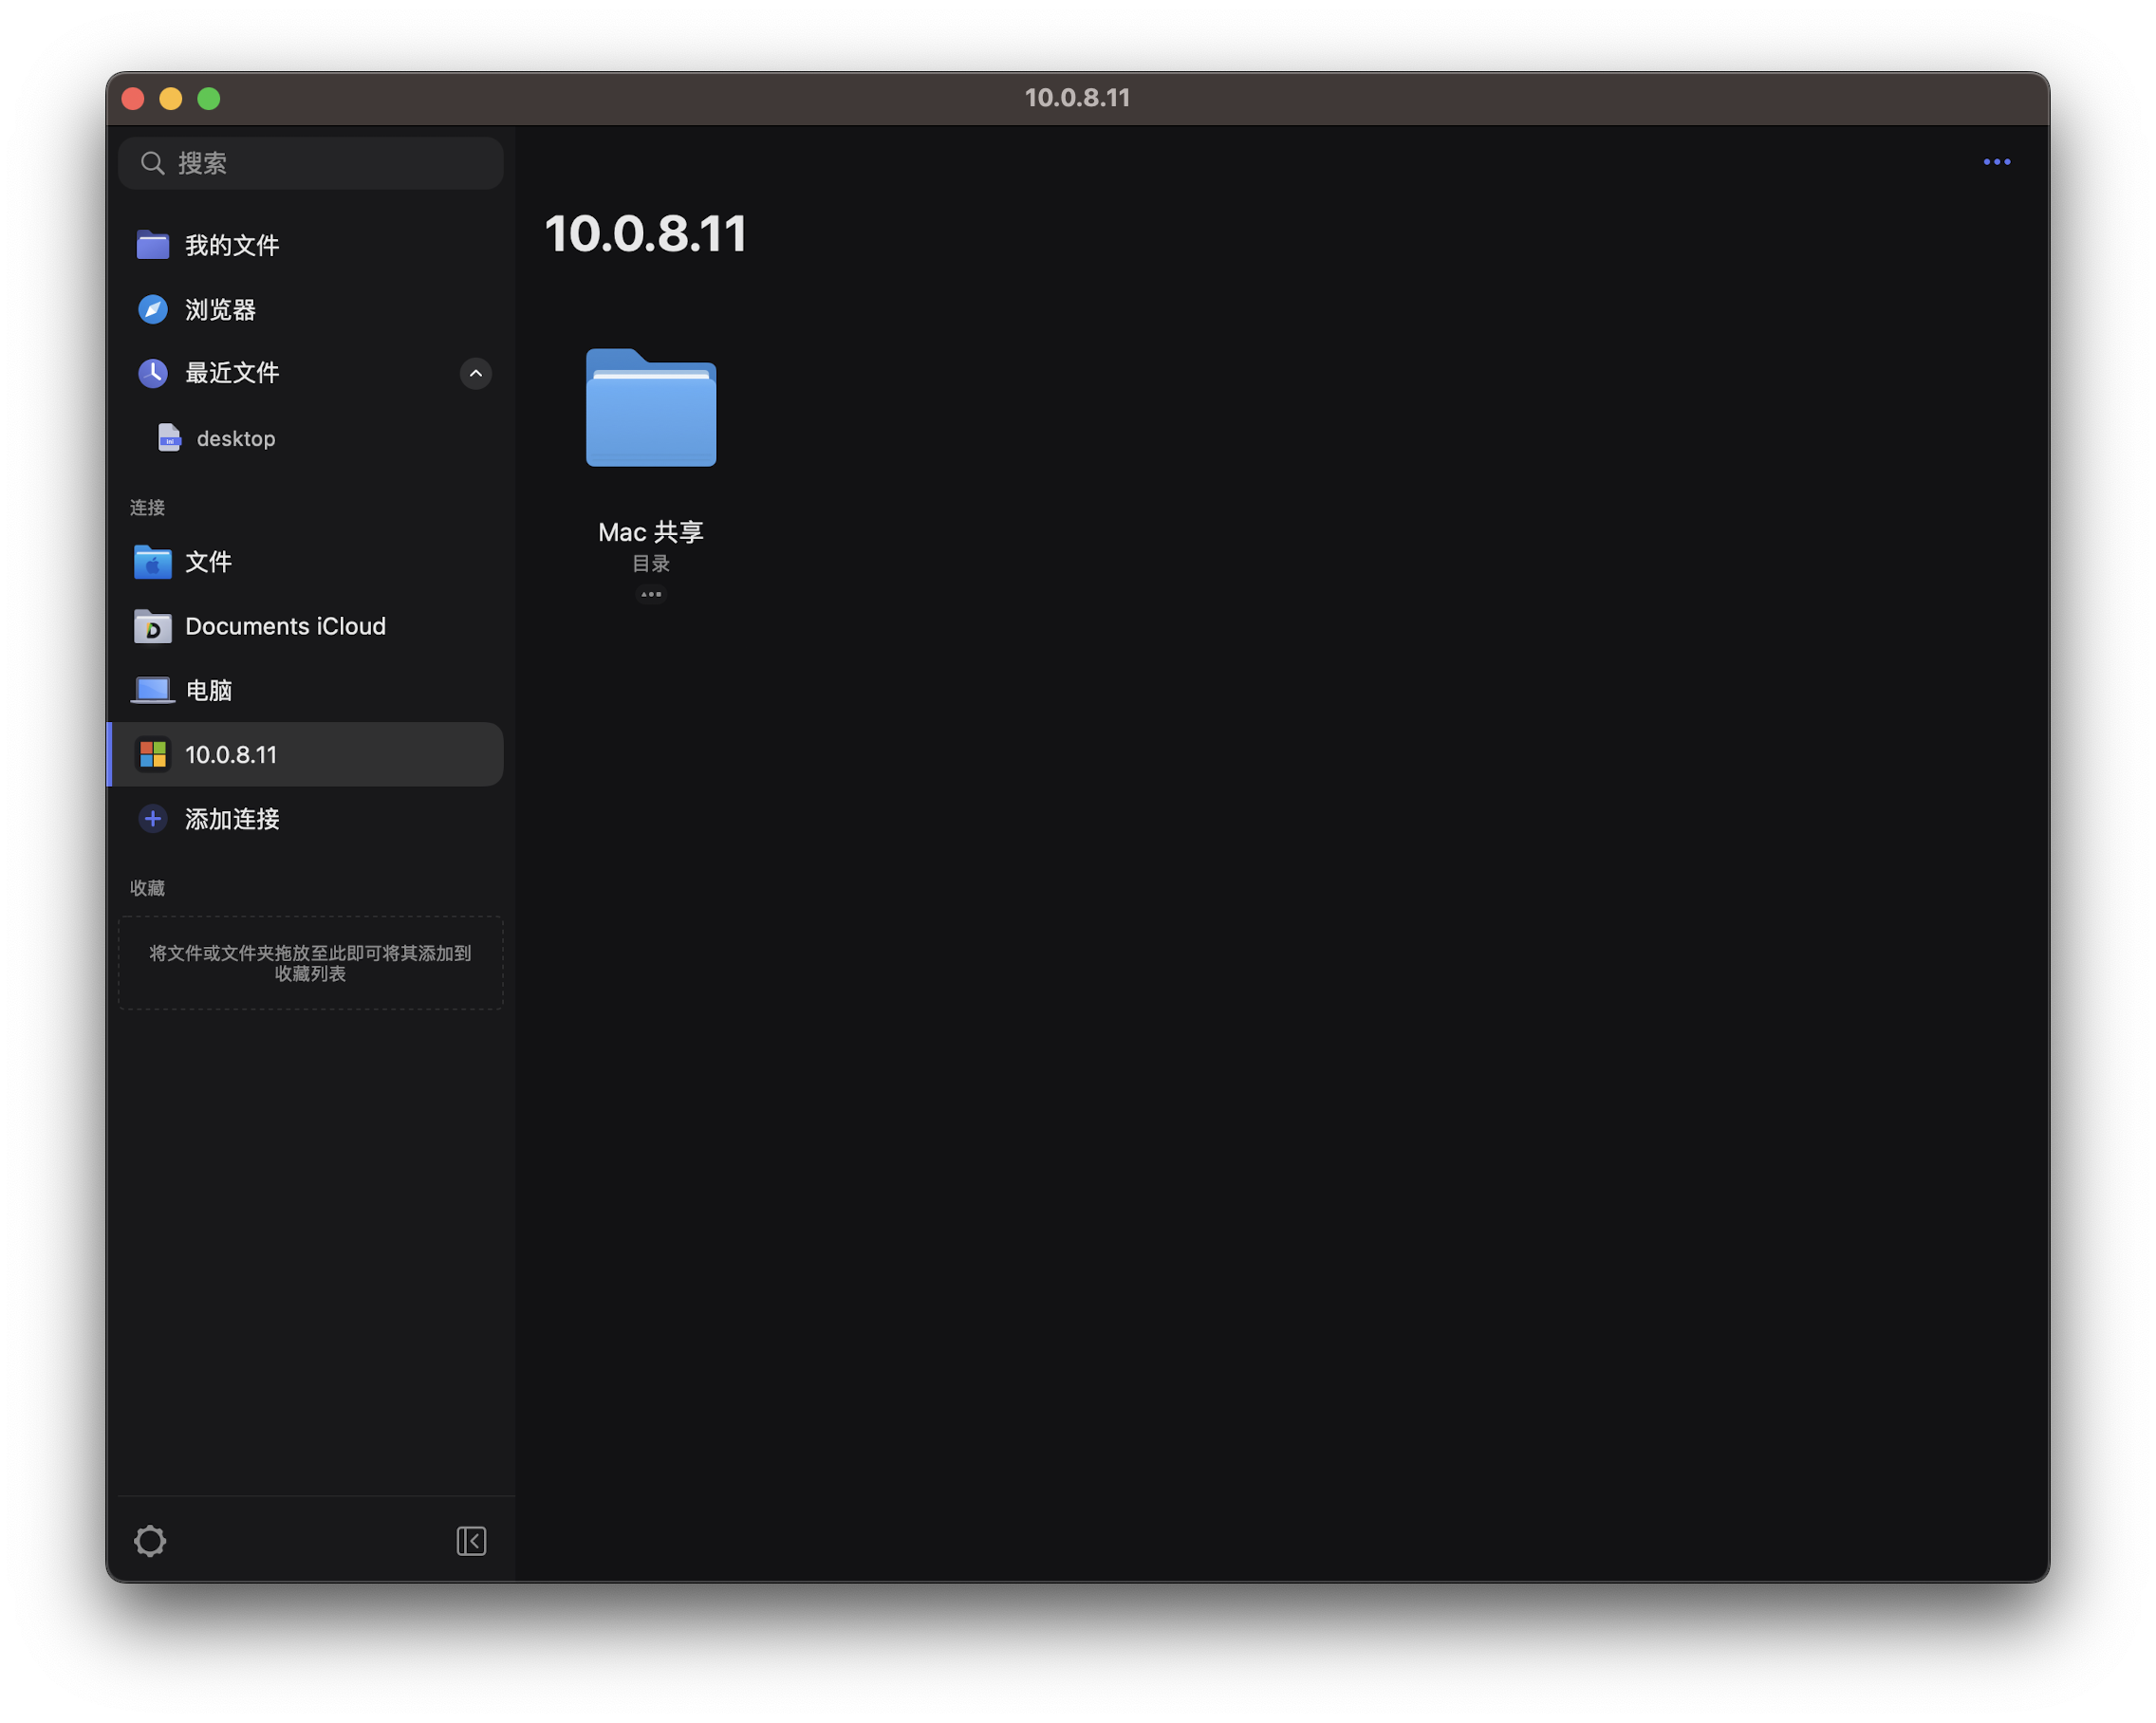Open the three-dot menu at top right
2156x1723 pixels.
coord(1996,162)
